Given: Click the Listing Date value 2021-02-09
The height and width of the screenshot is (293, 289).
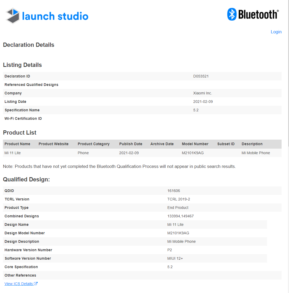Looking at the screenshot, I should pyautogui.click(x=203, y=102).
